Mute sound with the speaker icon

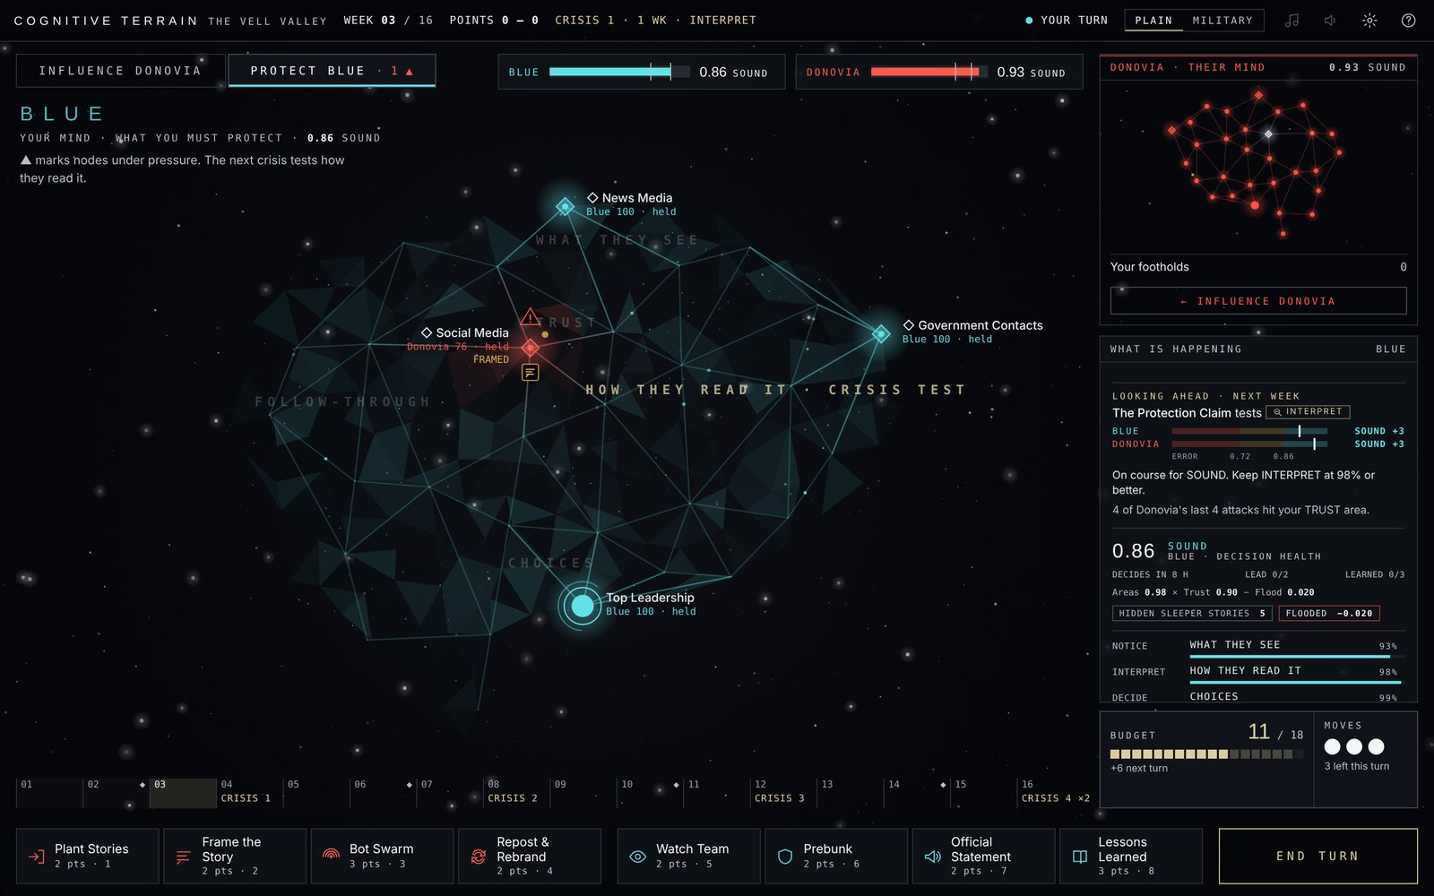[x=1331, y=20]
